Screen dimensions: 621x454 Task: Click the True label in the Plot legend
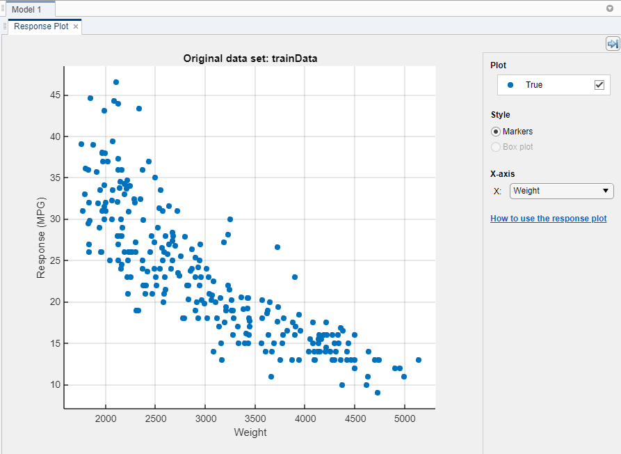pos(534,85)
